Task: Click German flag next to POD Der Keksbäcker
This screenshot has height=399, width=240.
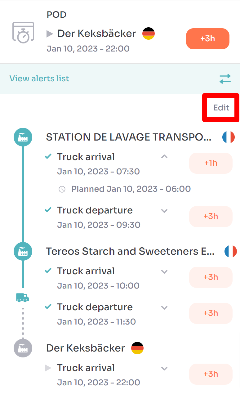Action: pos(149,34)
